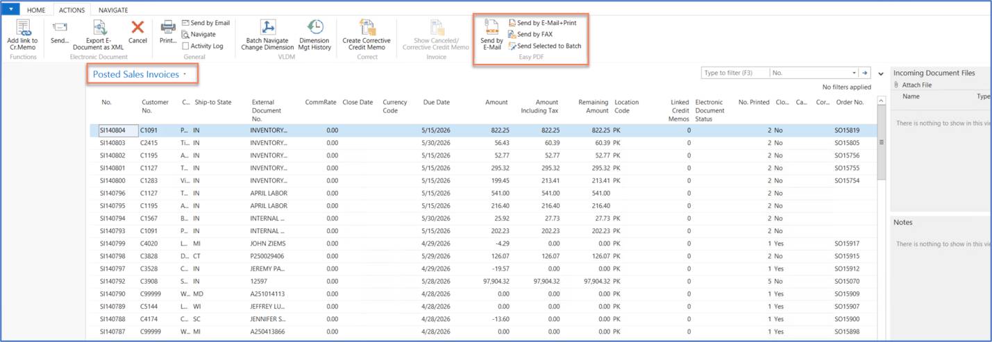The image size is (992, 342).
Task: Click the large Send by E-Mail icon
Action: point(491,28)
